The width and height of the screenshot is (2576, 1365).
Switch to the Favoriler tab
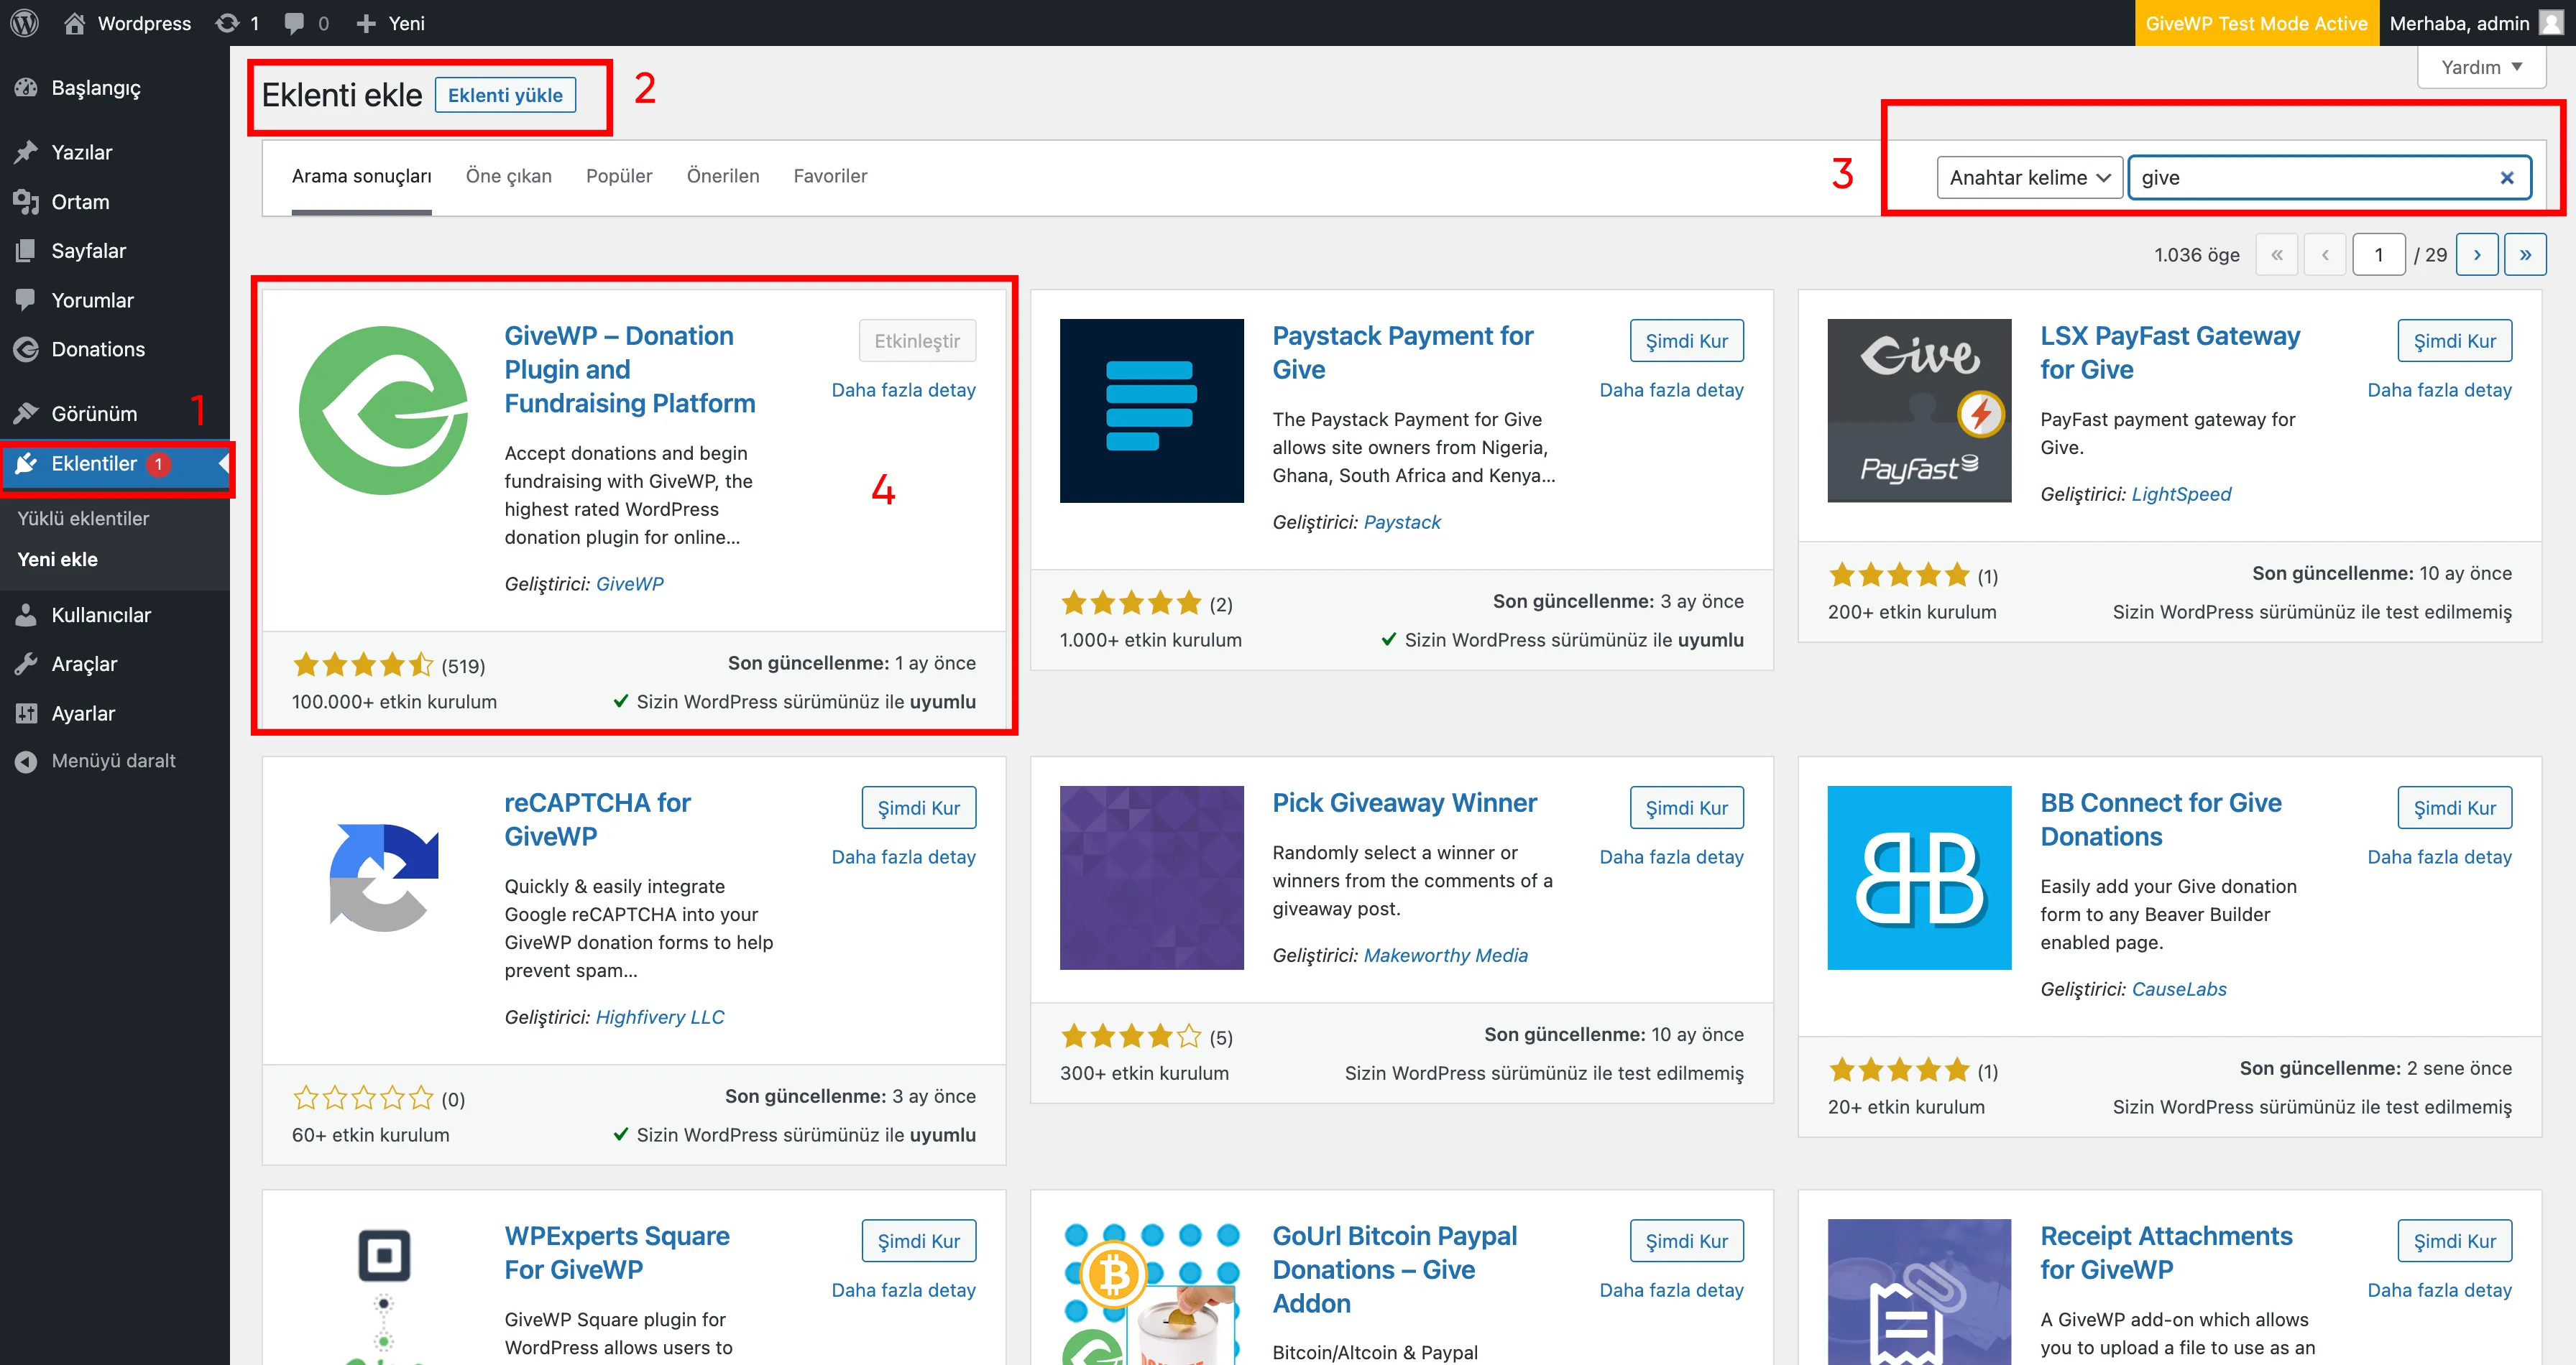830,176
